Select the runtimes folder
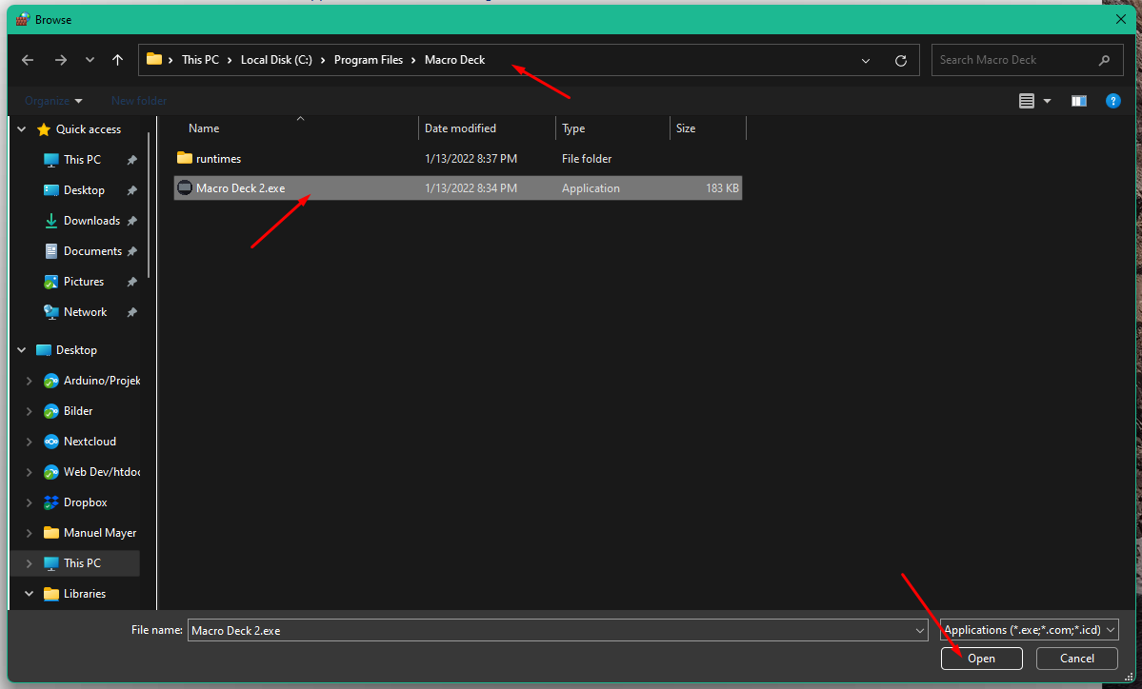Viewport: 1142px width, 689px height. click(x=457, y=159)
